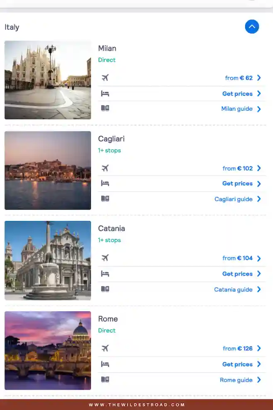Click the hotel bed icon for Rome
Image resolution: width=273 pixels, height=410 pixels.
pos(105,364)
